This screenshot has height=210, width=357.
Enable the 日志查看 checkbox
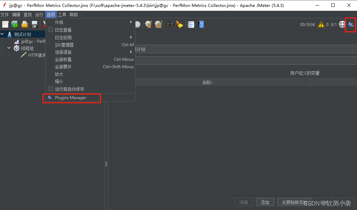[x=51, y=30]
